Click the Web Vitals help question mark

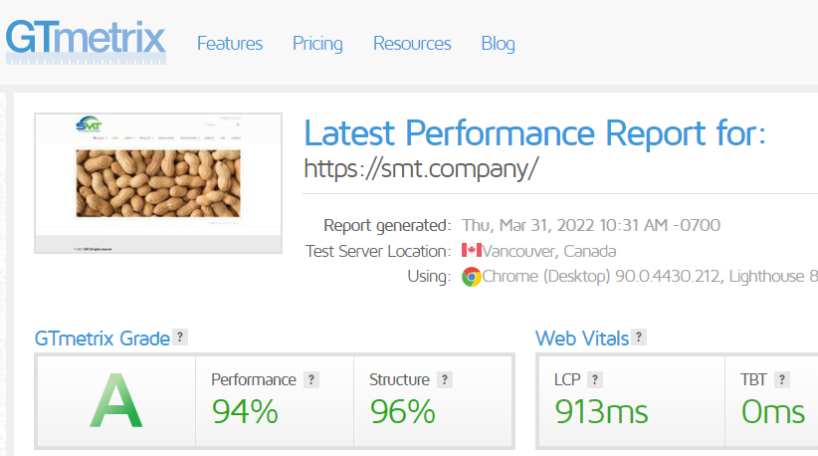639,338
